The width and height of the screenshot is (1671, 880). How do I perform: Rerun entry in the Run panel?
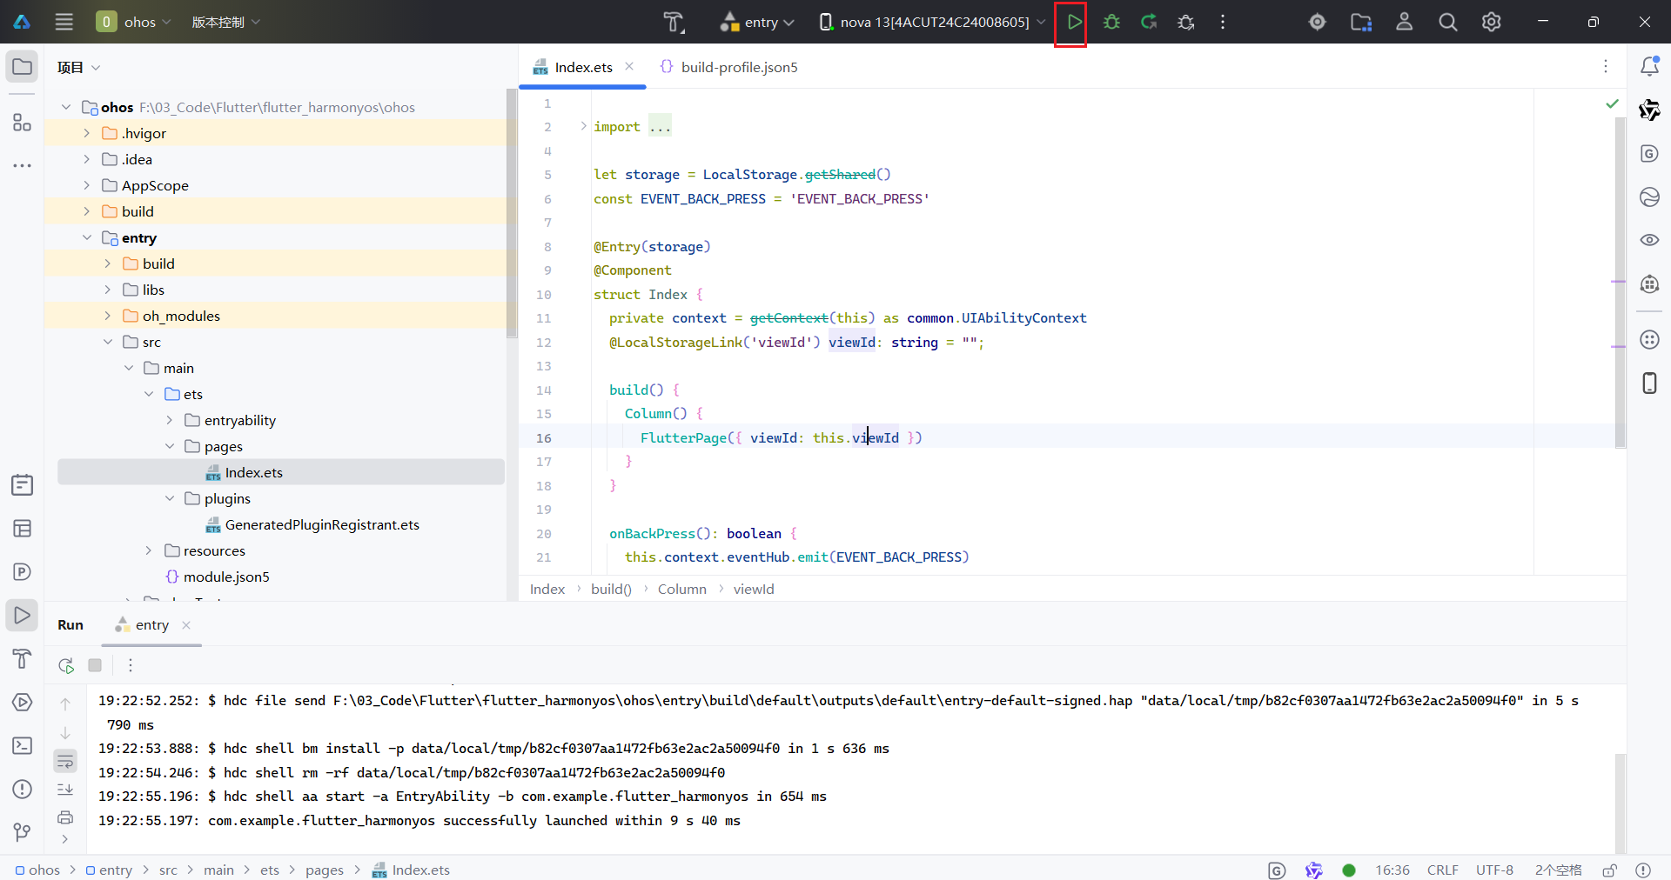click(66, 665)
